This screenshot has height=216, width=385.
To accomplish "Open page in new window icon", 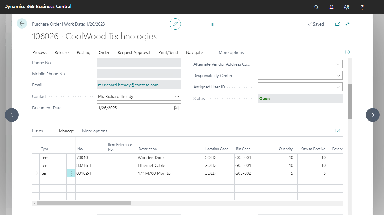I will click(x=337, y=24).
